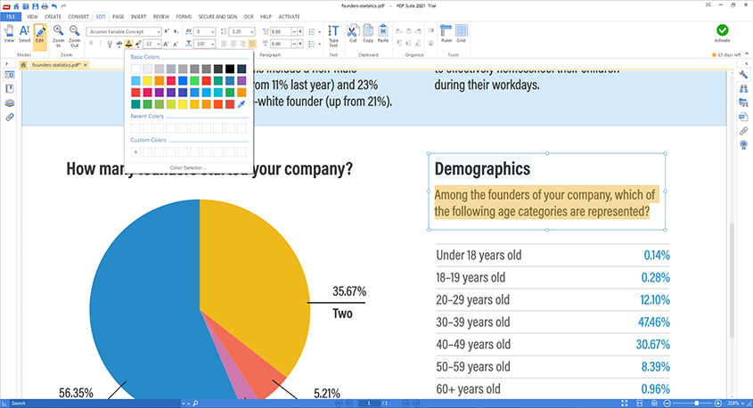Open page thumbnails panel in left sidebar
Image resolution: width=753 pixels, height=408 pixels.
(10, 75)
